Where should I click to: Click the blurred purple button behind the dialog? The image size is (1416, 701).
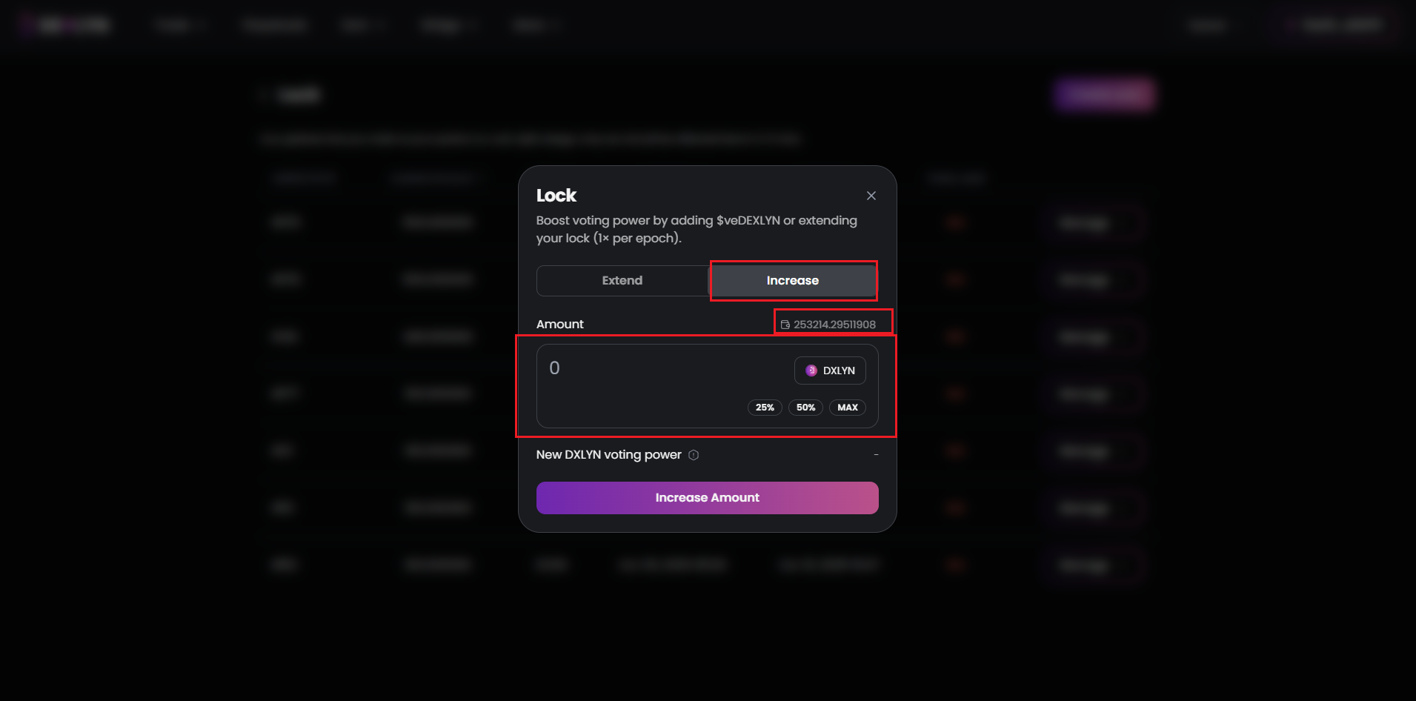pyautogui.click(x=1105, y=95)
